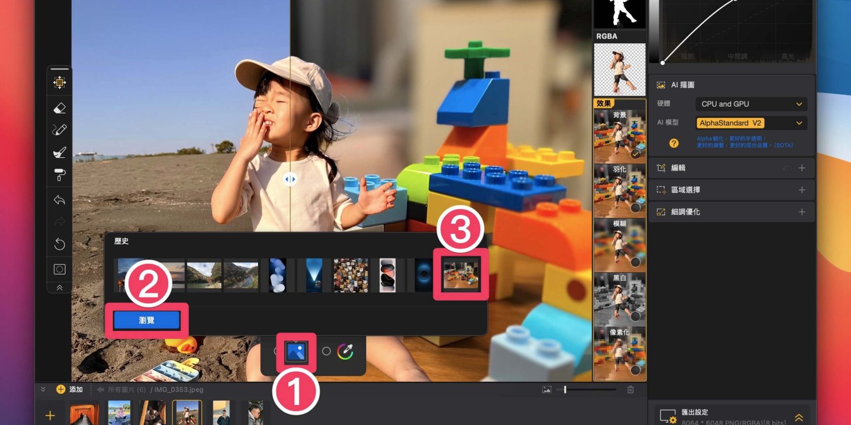This screenshot has width=851, height=425.
Task: Select the Eraser tool in left toolbar
Action: (59, 108)
